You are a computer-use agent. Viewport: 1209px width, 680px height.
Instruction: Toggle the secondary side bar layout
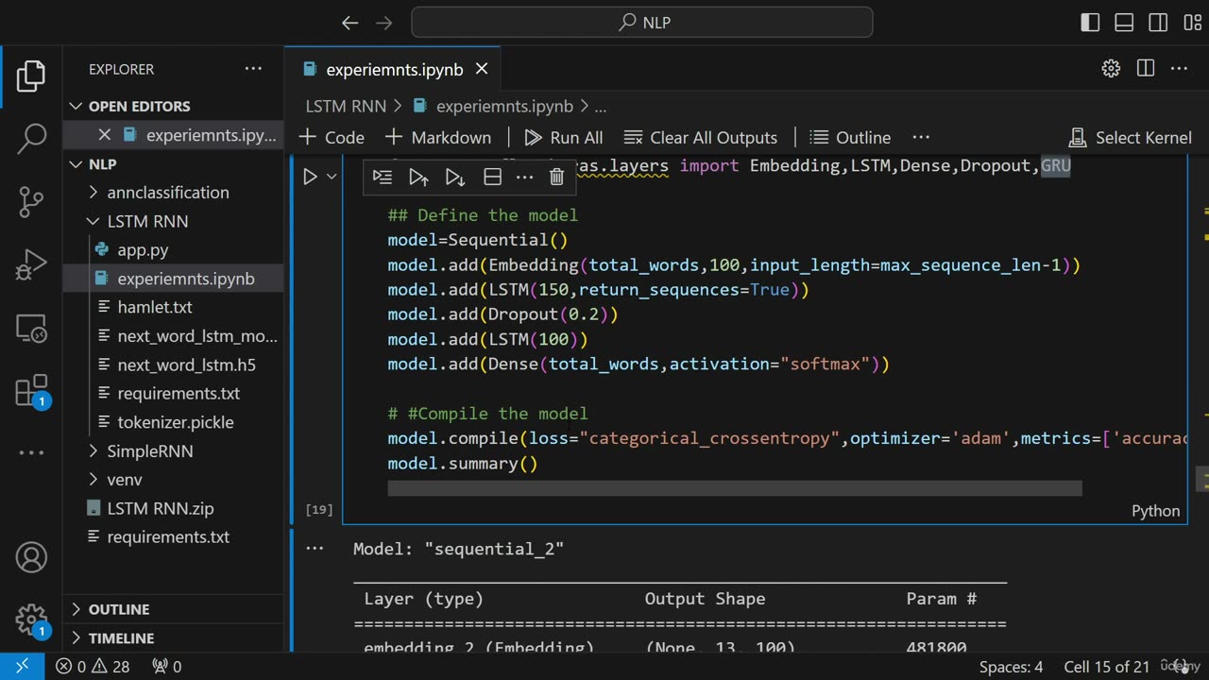pyautogui.click(x=1158, y=23)
